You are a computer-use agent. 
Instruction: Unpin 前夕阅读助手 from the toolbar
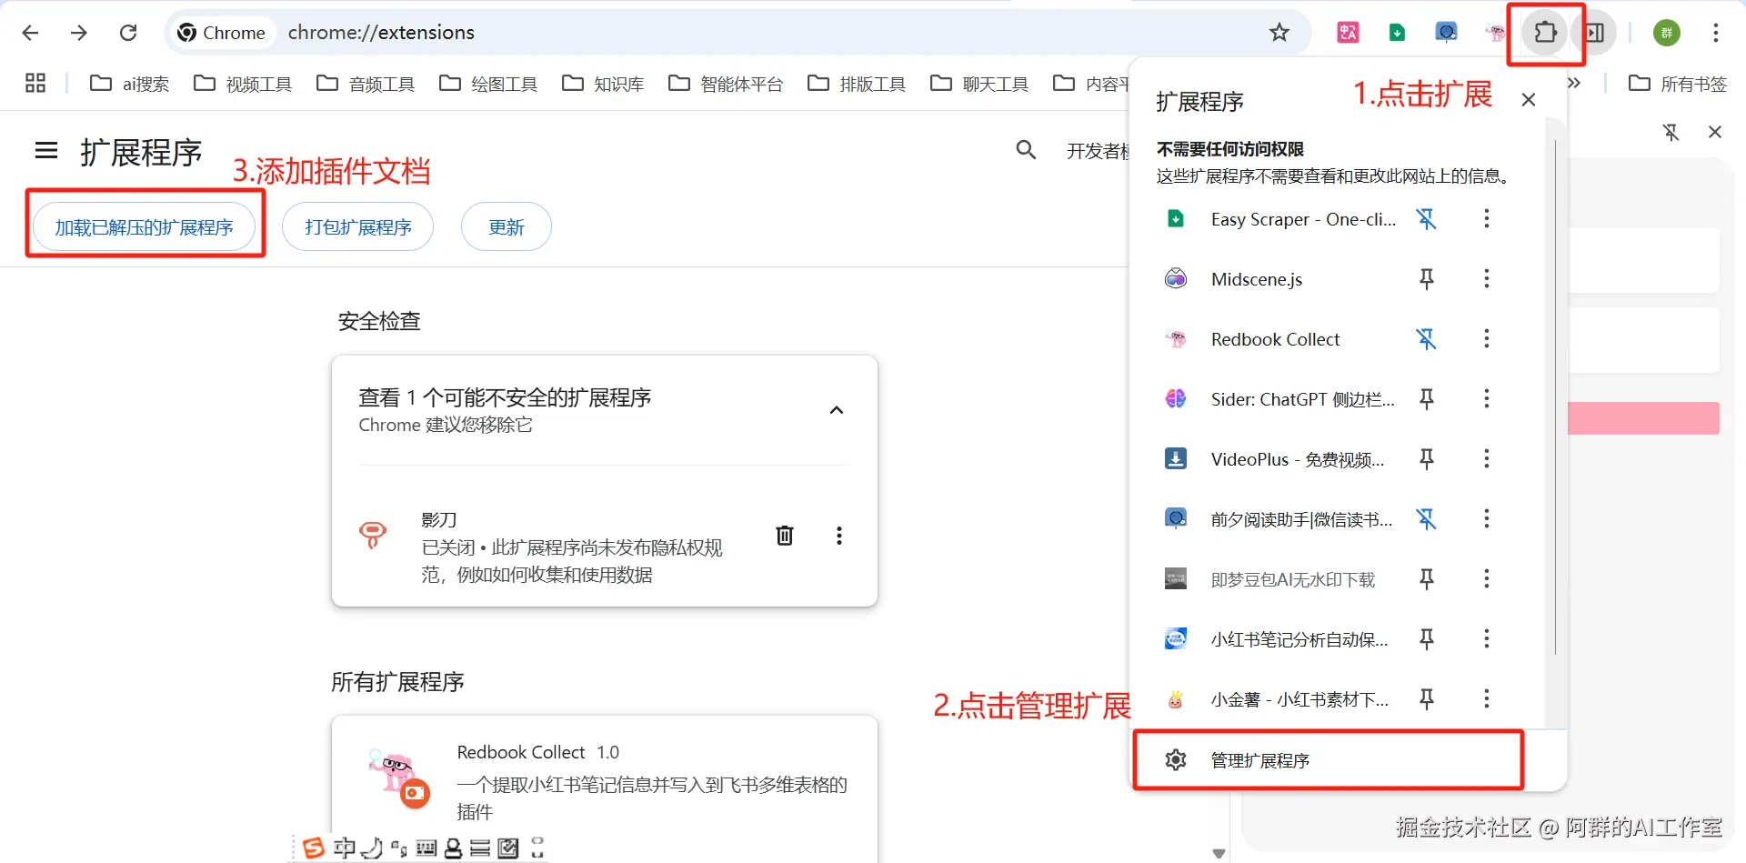(x=1427, y=518)
